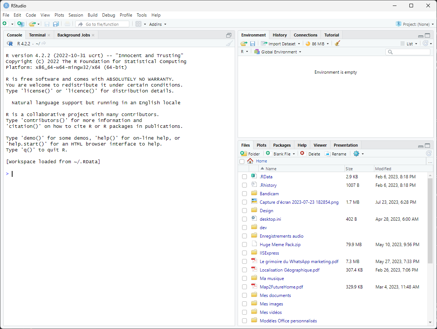Minimize the Files pane
The height and width of the screenshot is (329, 437).
coord(420,146)
